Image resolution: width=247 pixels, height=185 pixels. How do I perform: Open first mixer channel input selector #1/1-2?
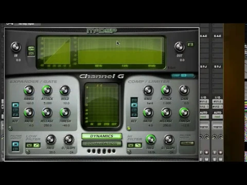[204, 101]
